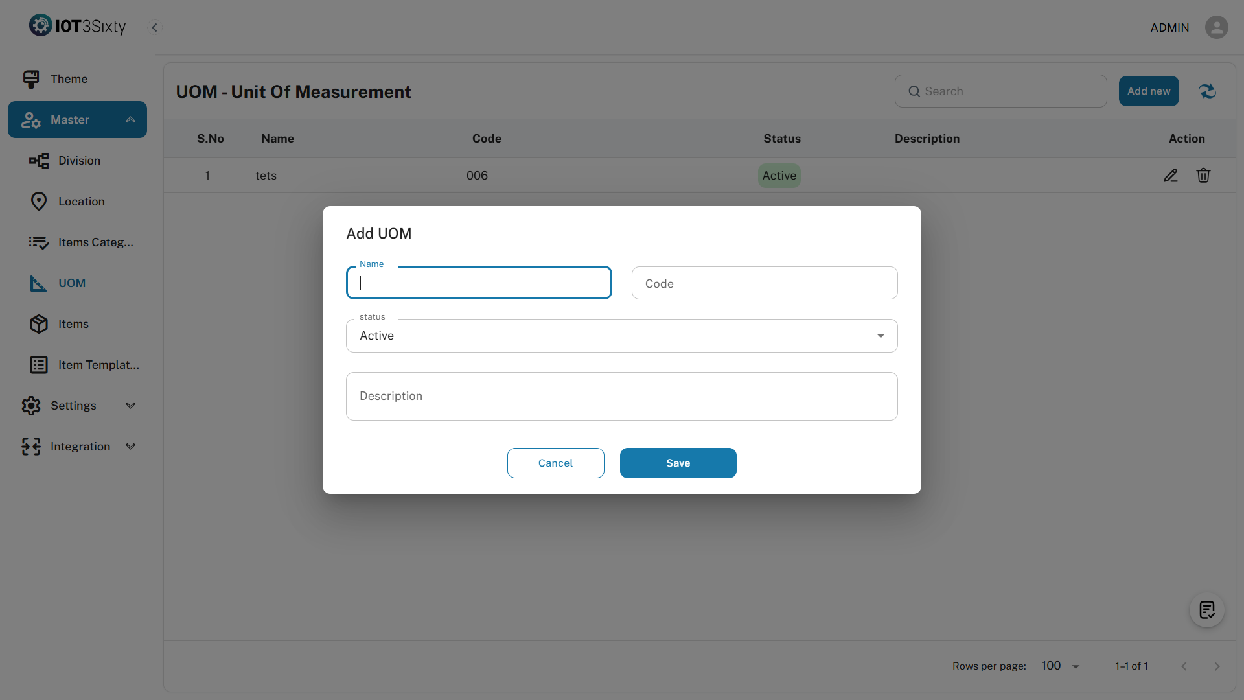Click the refresh sync icon
This screenshot has width=1244, height=700.
[1207, 91]
